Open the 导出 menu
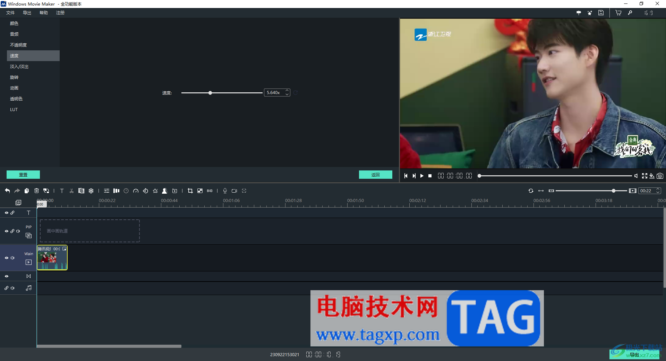 pos(27,13)
